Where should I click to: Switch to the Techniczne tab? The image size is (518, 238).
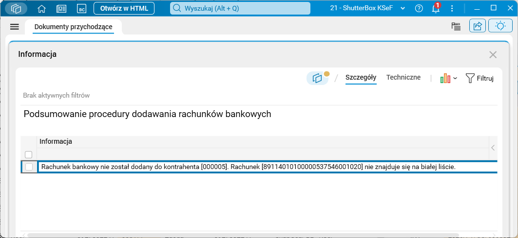(x=403, y=78)
